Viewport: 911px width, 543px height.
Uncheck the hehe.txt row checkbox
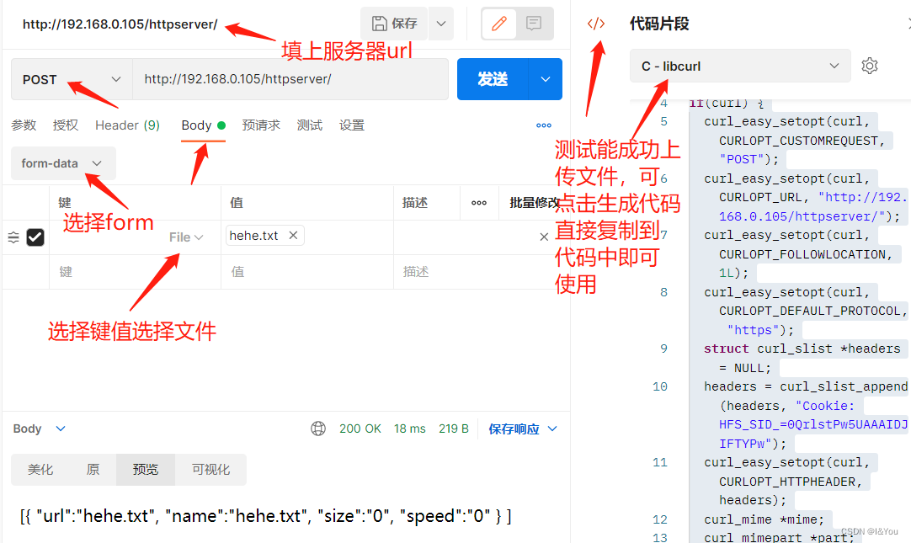tap(35, 237)
